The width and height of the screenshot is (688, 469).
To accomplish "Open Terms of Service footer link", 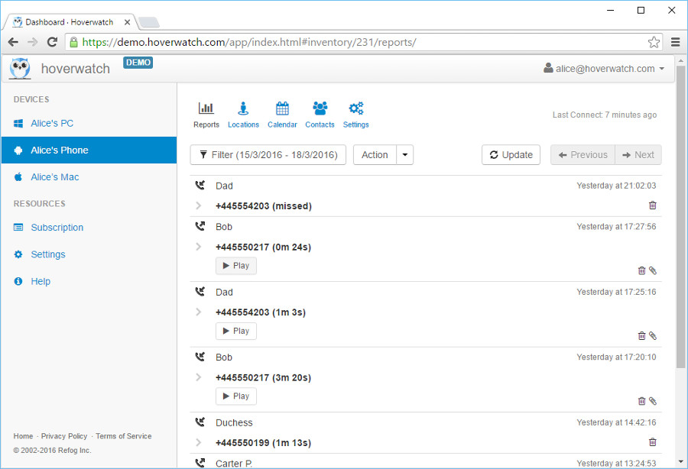I will point(124,436).
